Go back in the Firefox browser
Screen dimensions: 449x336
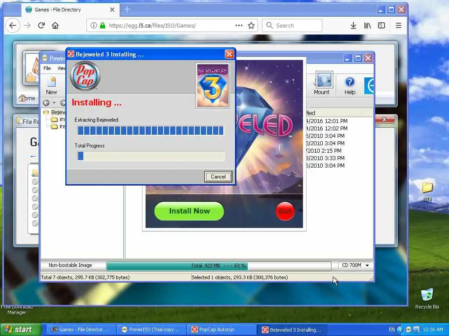[13, 25]
